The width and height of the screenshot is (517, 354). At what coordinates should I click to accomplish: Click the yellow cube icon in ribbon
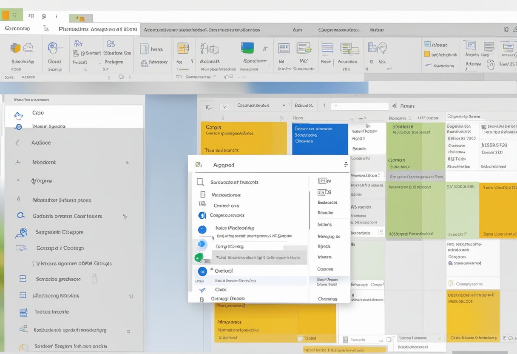point(15,48)
